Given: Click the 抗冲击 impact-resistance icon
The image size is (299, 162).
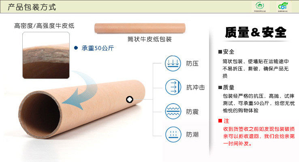Looking at the screenshot, I should point(173,87).
